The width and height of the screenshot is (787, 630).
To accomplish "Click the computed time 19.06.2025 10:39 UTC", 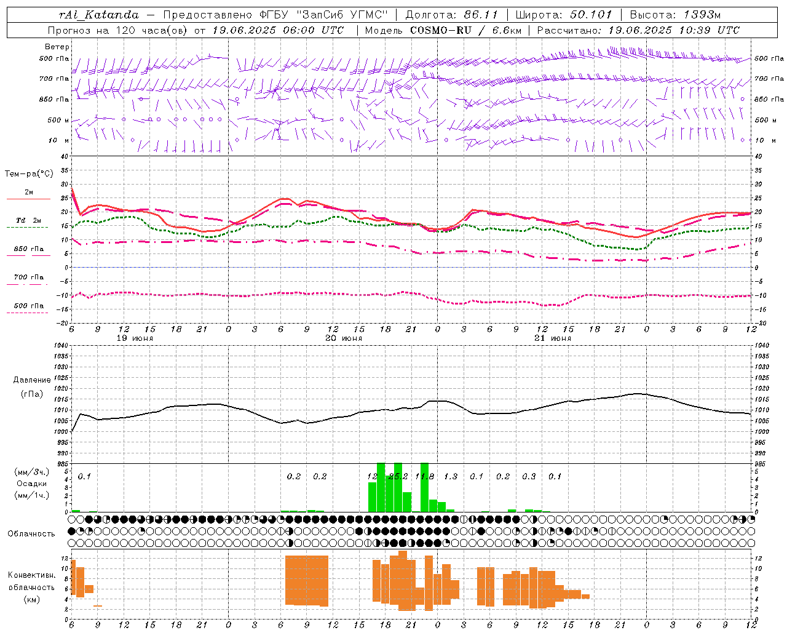I will pos(674,30).
